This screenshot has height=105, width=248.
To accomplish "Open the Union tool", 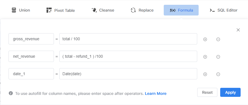I will coord(21,10).
